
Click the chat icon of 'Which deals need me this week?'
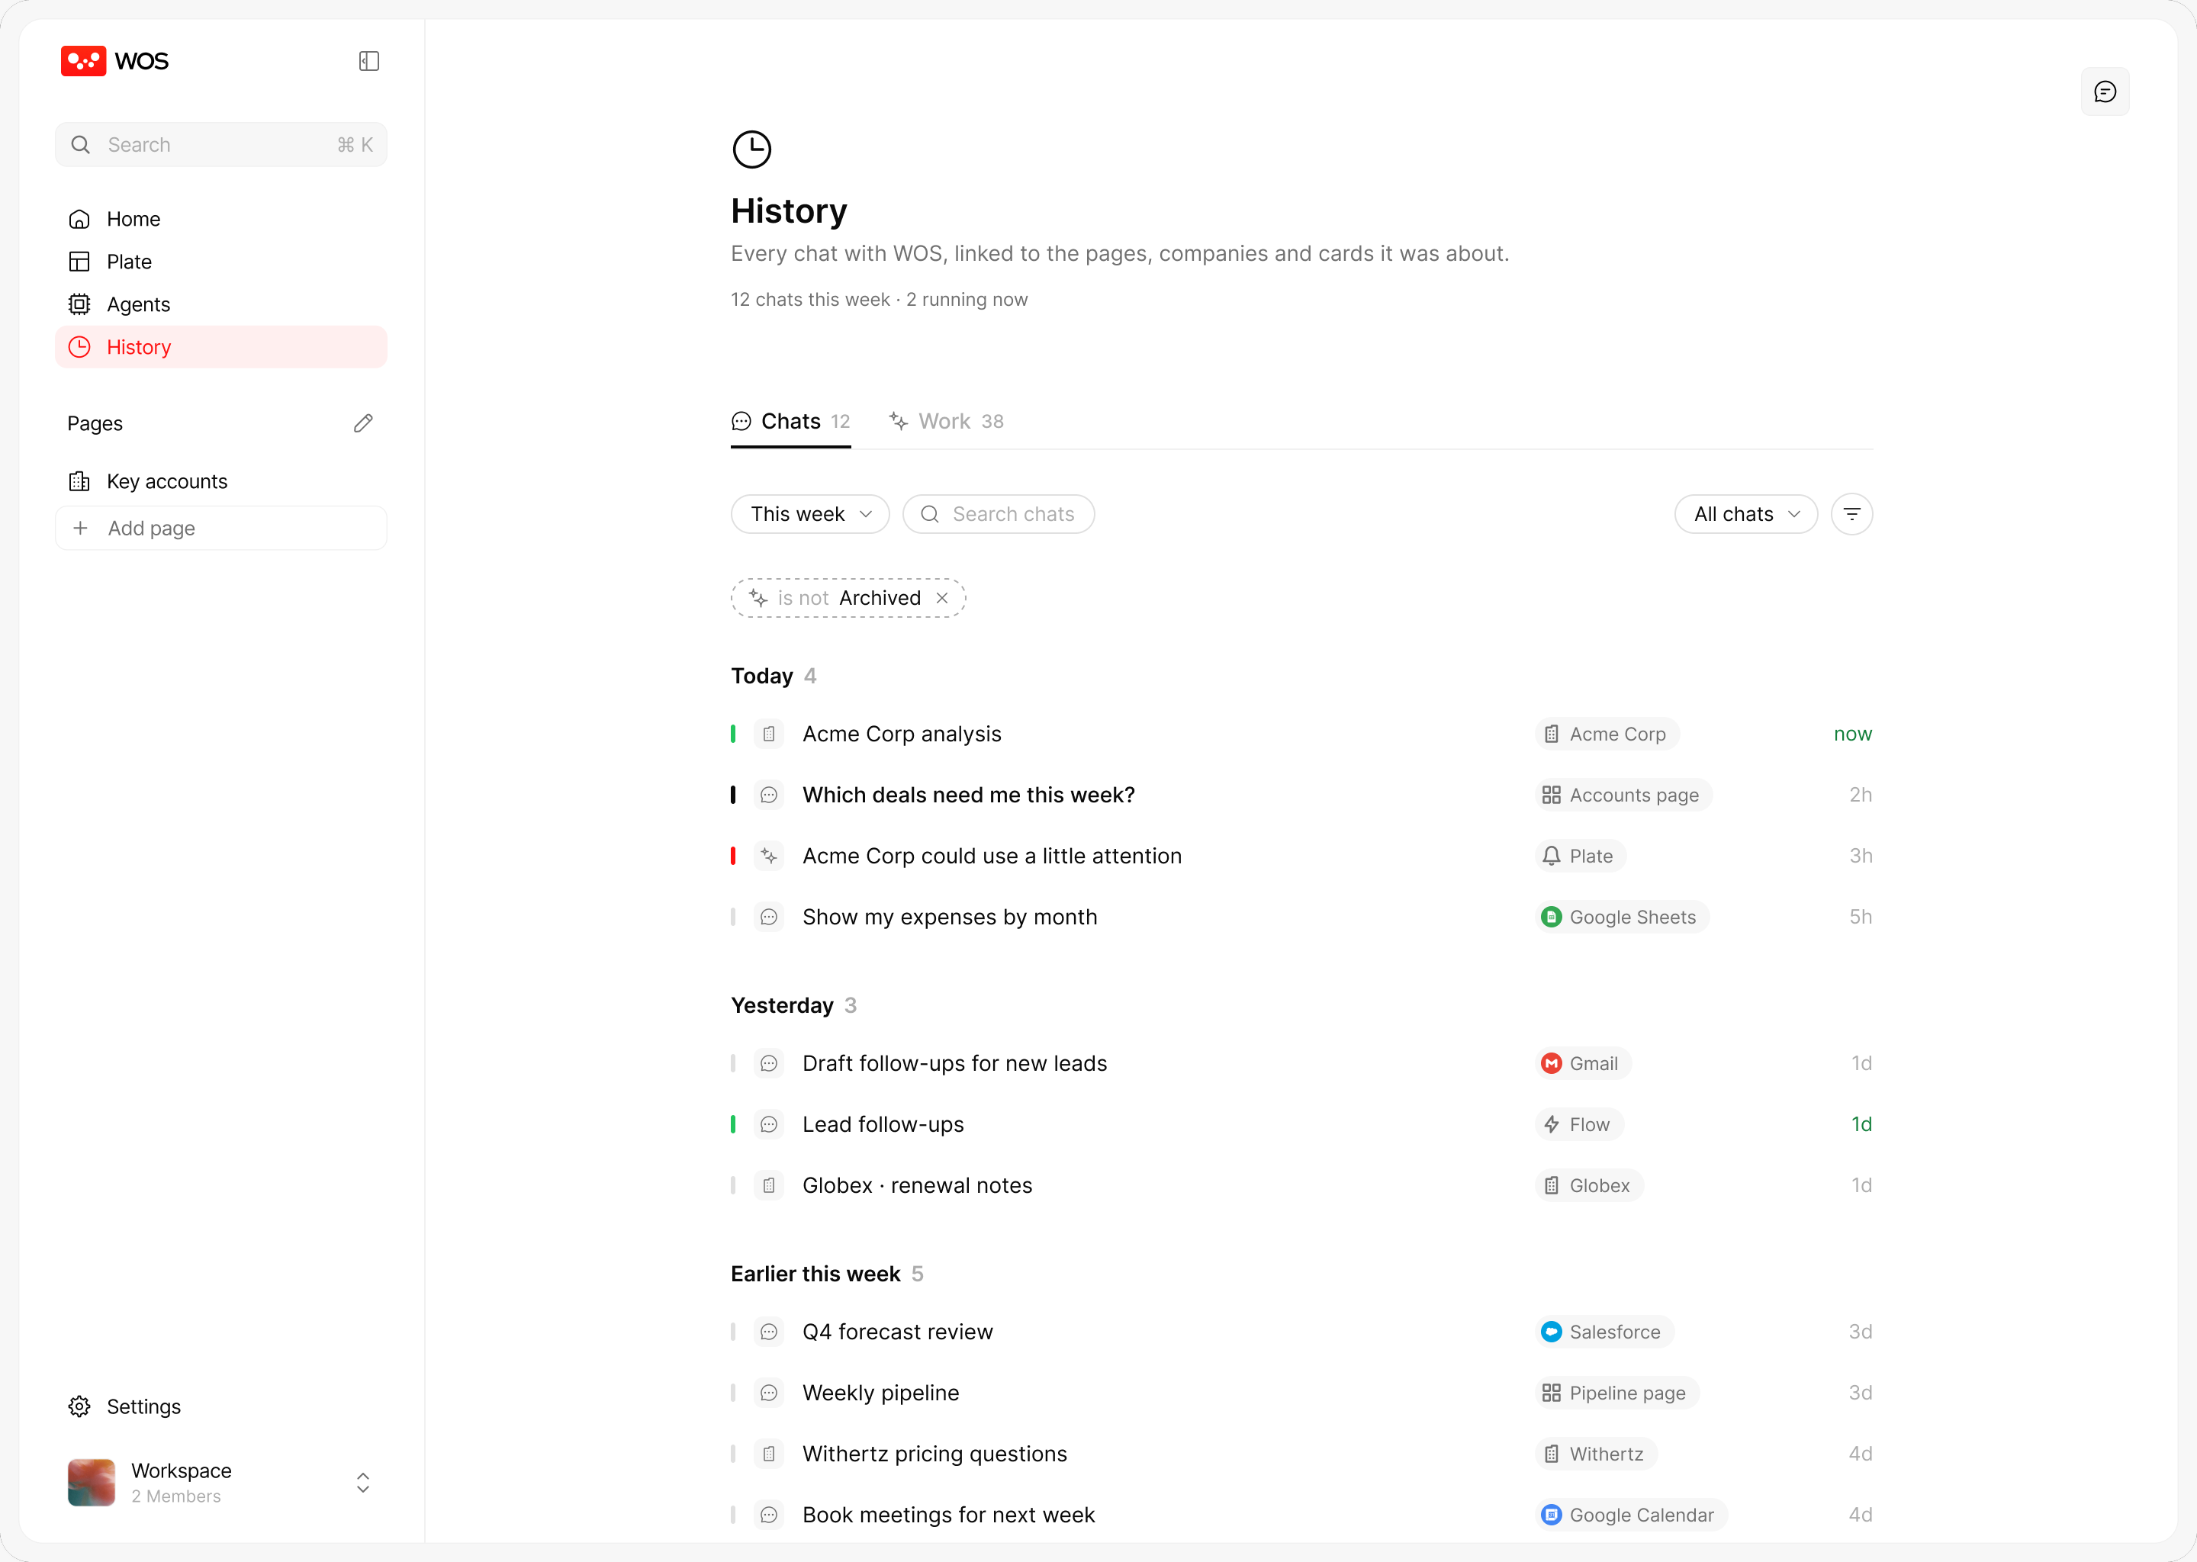[x=768, y=795]
